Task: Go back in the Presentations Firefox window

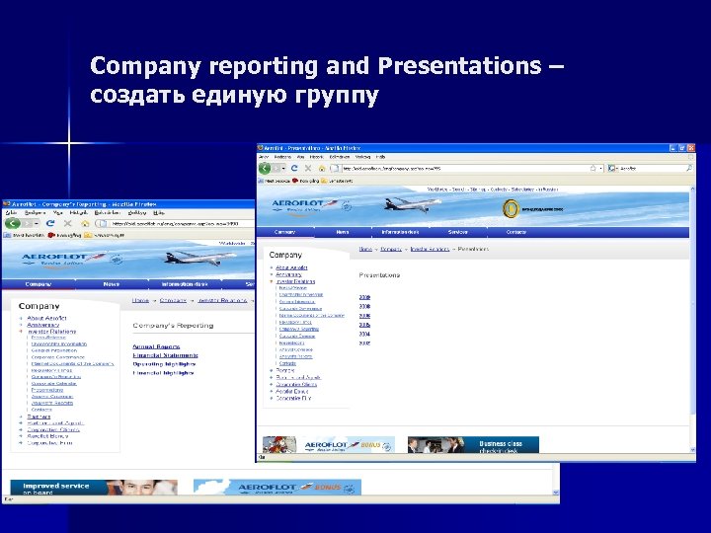Action: pos(265,168)
